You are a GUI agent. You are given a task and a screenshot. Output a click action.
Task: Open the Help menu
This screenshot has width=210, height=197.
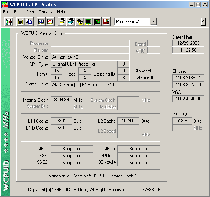[x=61, y=12]
